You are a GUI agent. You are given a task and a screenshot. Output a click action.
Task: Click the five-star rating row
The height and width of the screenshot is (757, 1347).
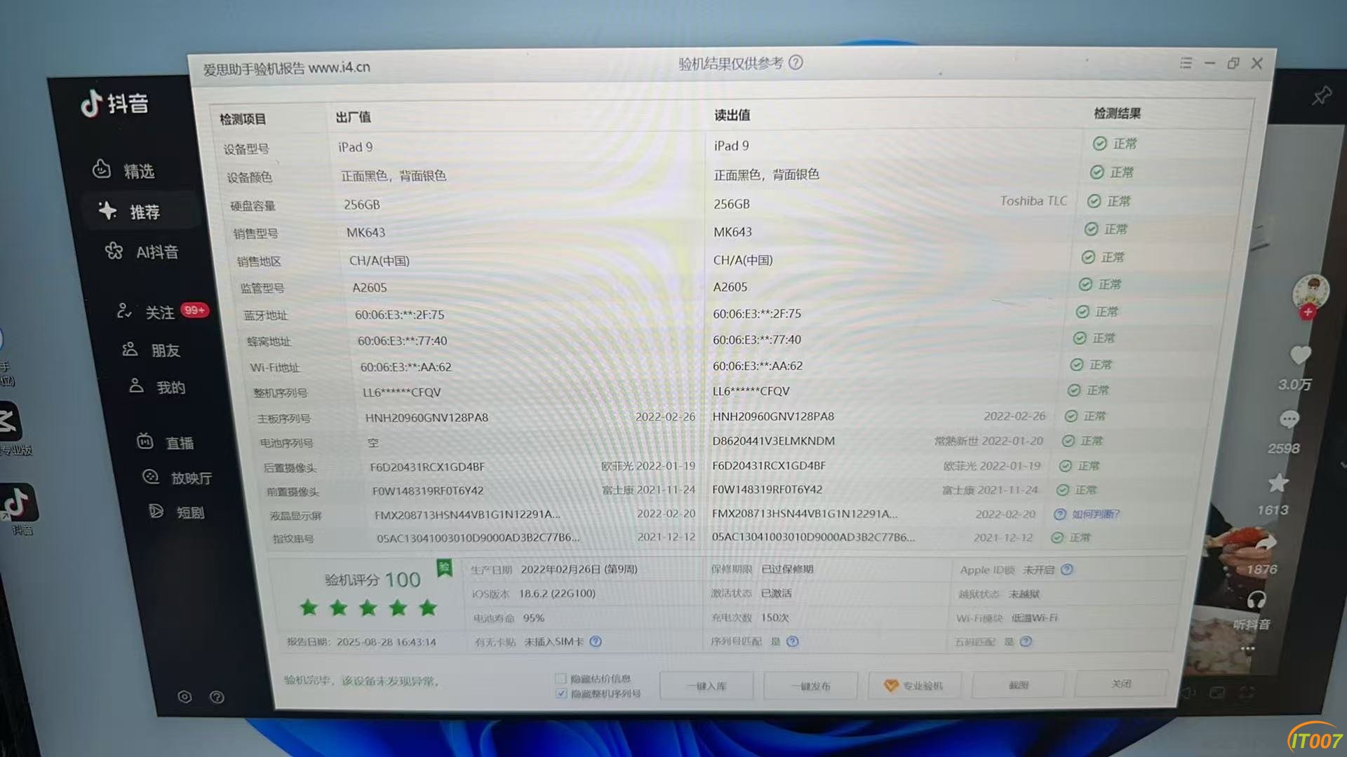[x=368, y=608]
